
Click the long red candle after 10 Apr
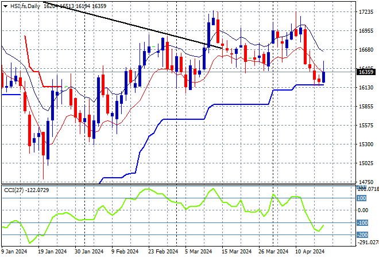[305, 46]
